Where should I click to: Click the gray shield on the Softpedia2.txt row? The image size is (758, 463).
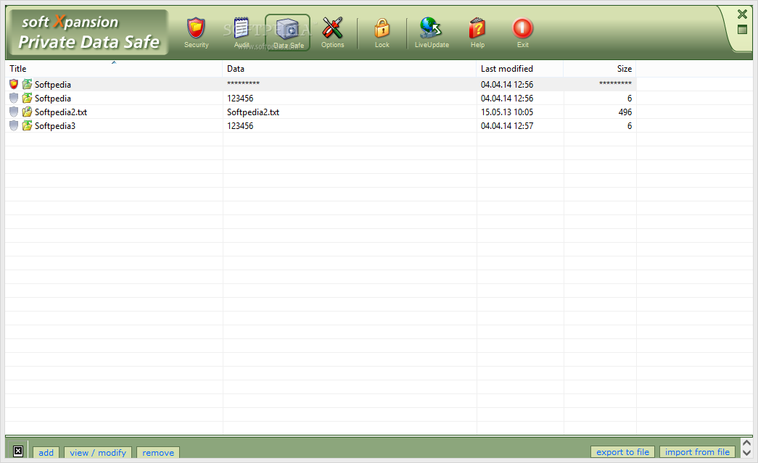(x=14, y=112)
